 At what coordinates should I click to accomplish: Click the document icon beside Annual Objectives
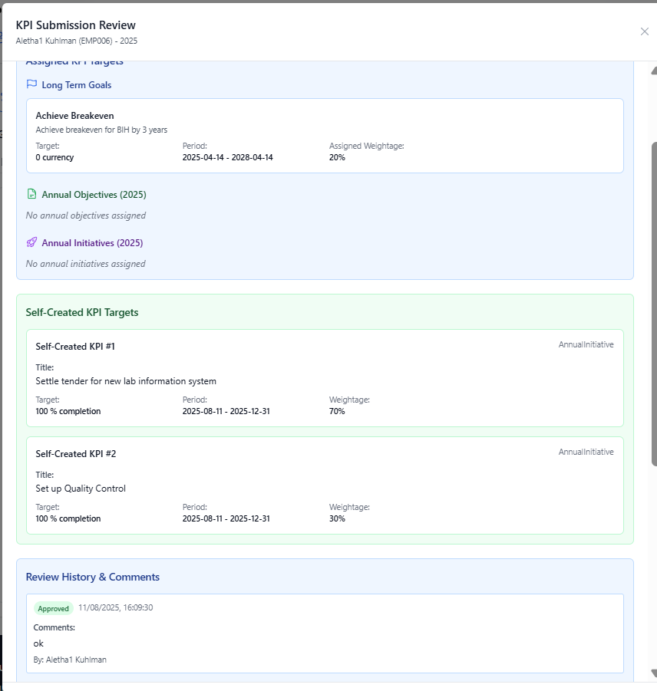pos(31,195)
